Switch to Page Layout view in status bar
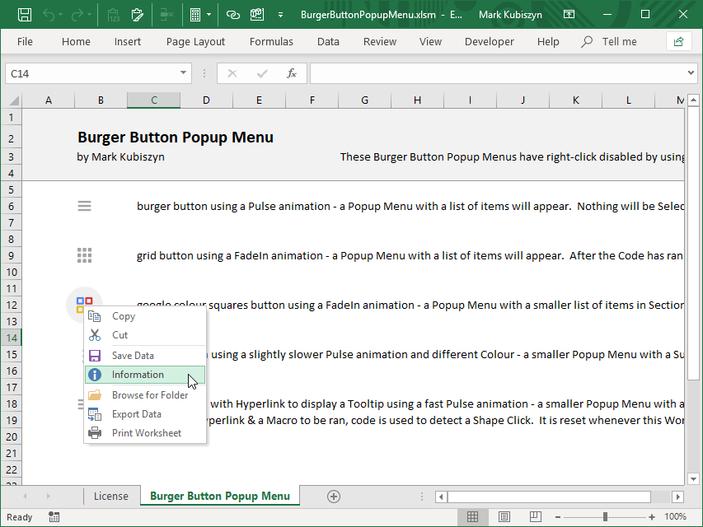The width and height of the screenshot is (703, 527). click(x=504, y=517)
